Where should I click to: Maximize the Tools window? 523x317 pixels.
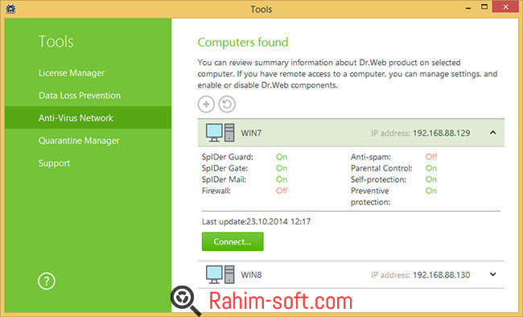484,6
